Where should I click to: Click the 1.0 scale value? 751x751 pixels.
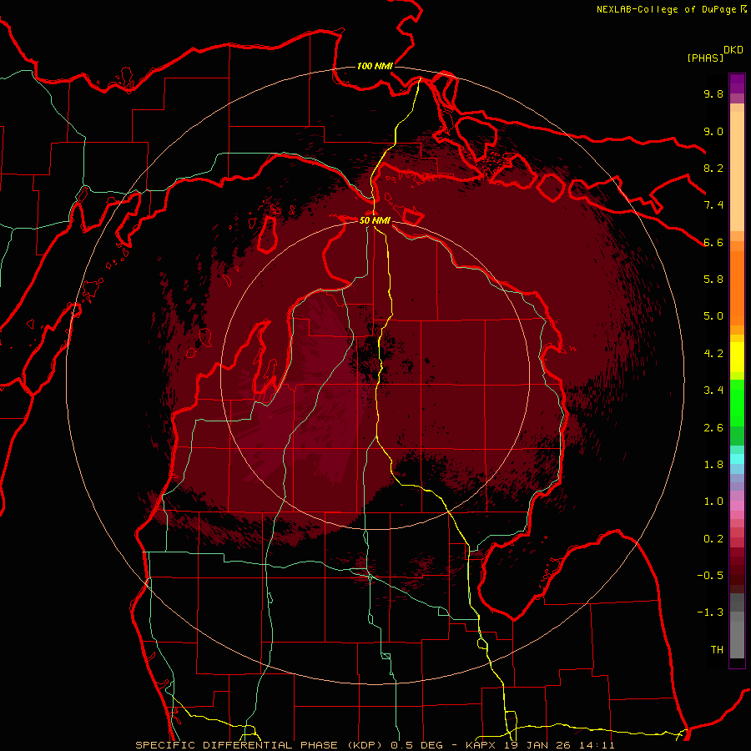713,502
